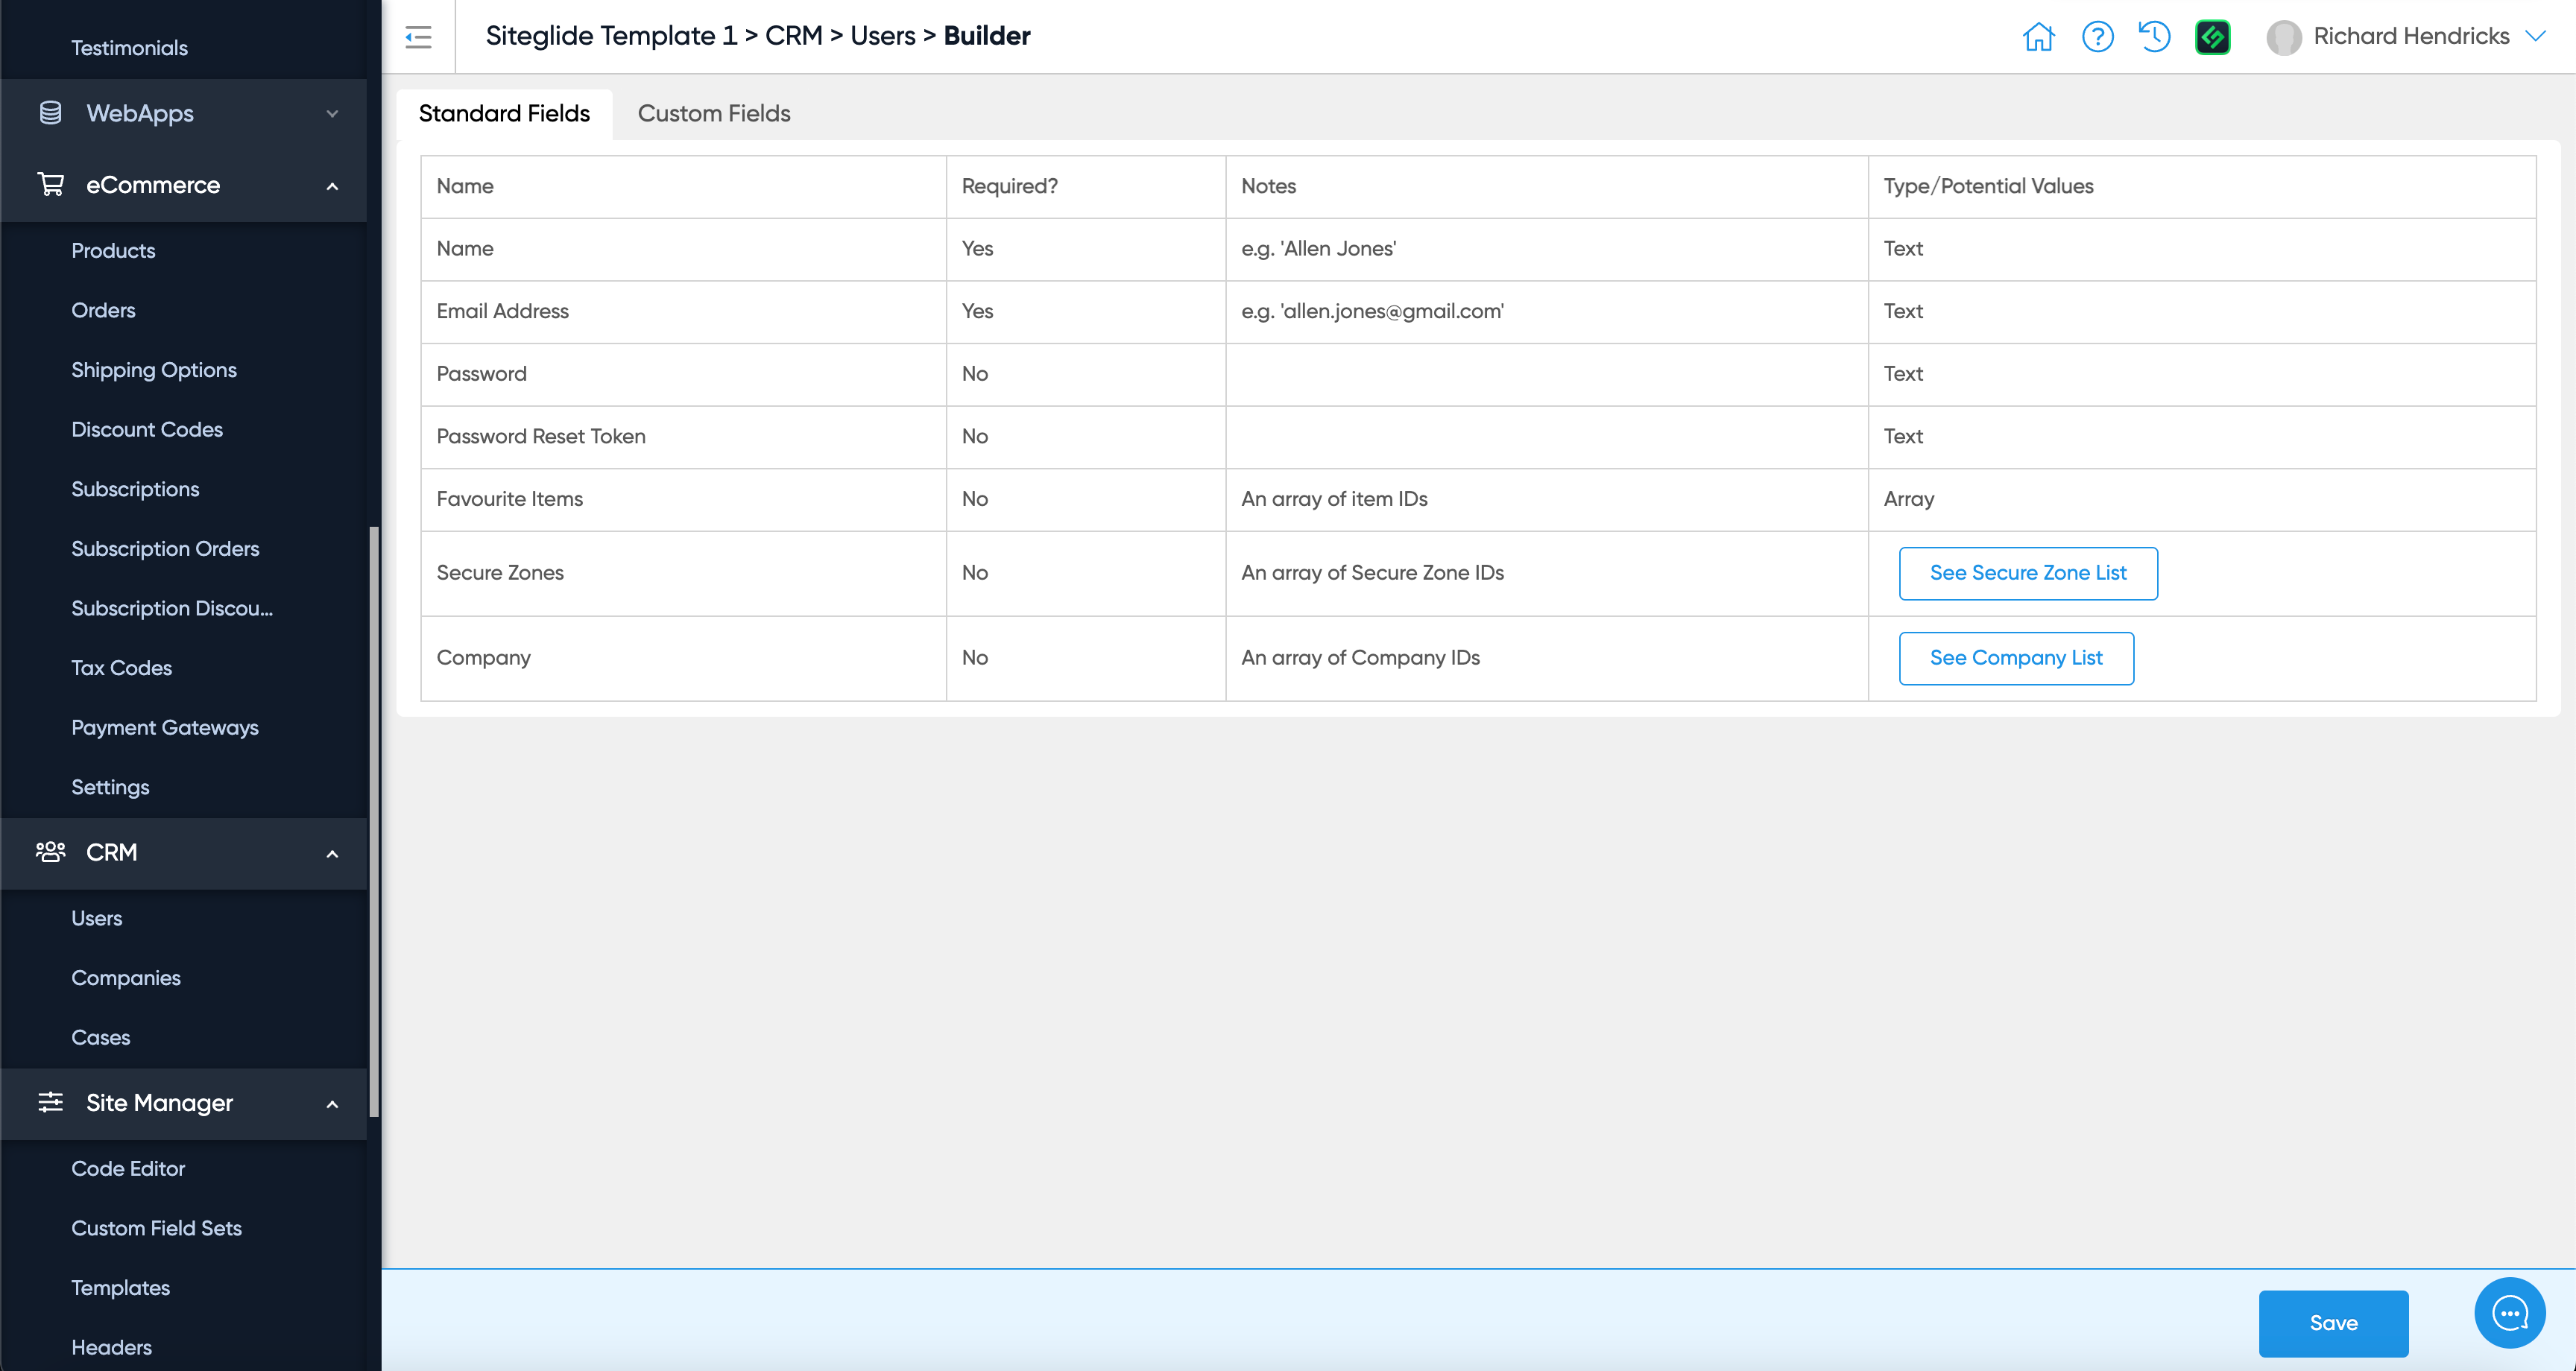2576x1371 pixels.
Task: Open Shipping Options in the sidebar
Action: click(154, 370)
